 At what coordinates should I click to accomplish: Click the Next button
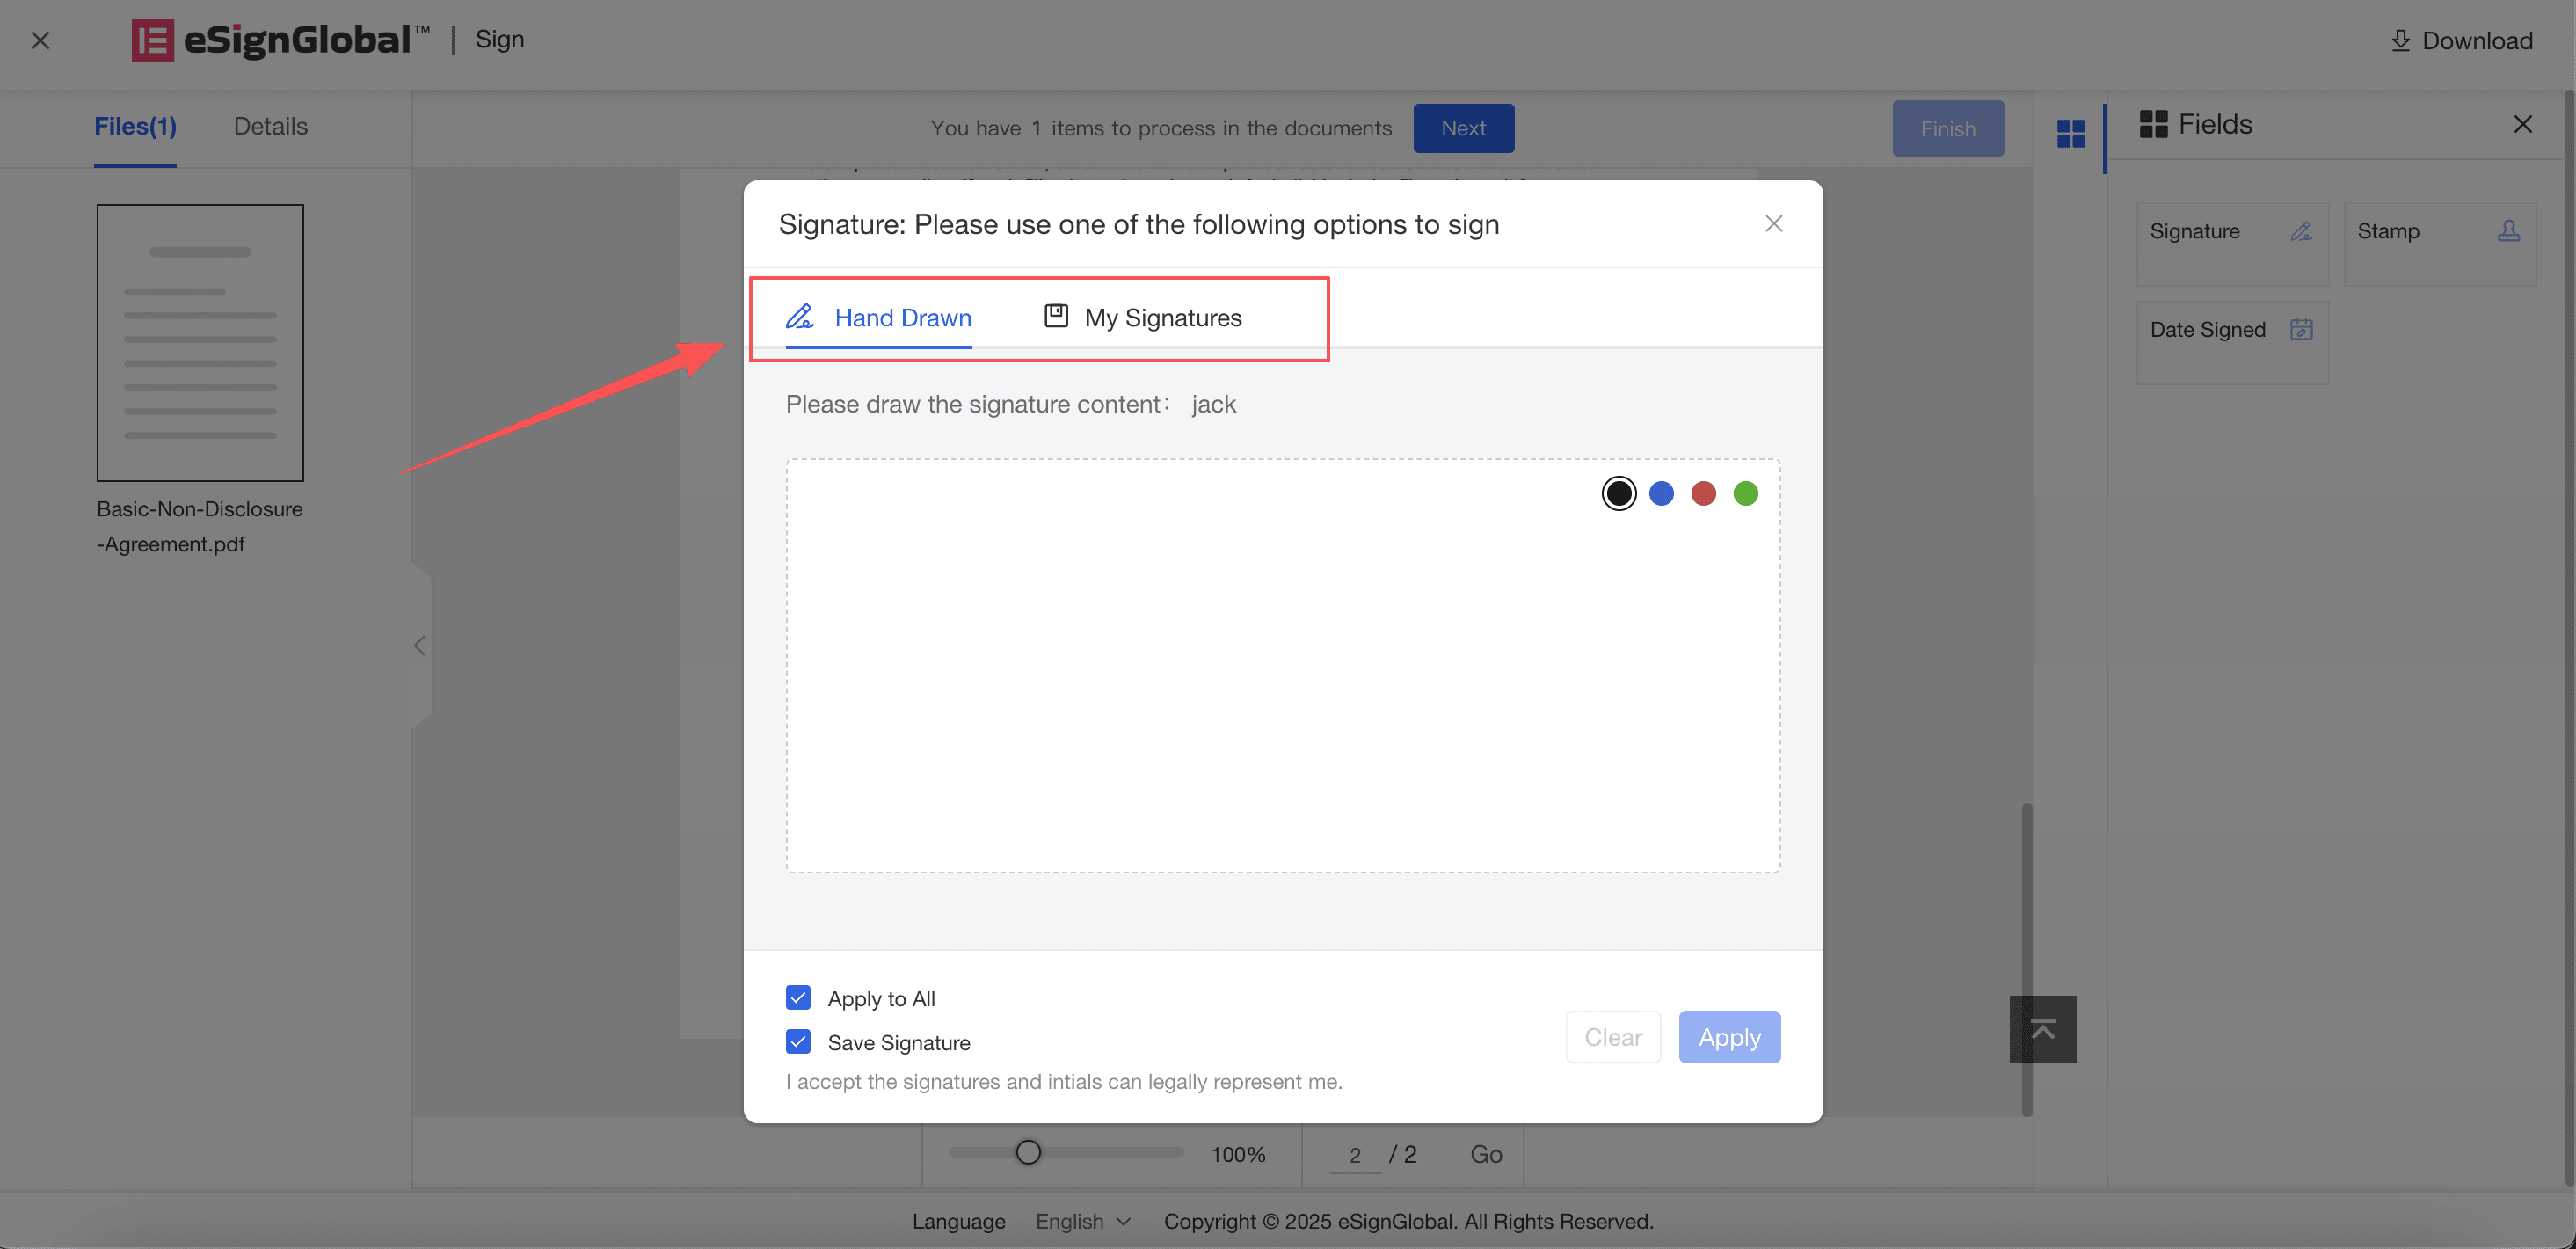pyautogui.click(x=1462, y=128)
